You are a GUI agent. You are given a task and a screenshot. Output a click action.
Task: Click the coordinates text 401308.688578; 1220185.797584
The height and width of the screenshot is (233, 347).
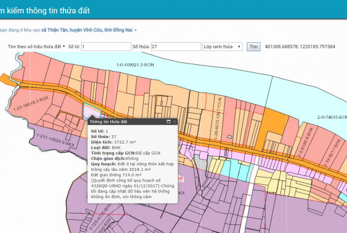pyautogui.click(x=300, y=47)
